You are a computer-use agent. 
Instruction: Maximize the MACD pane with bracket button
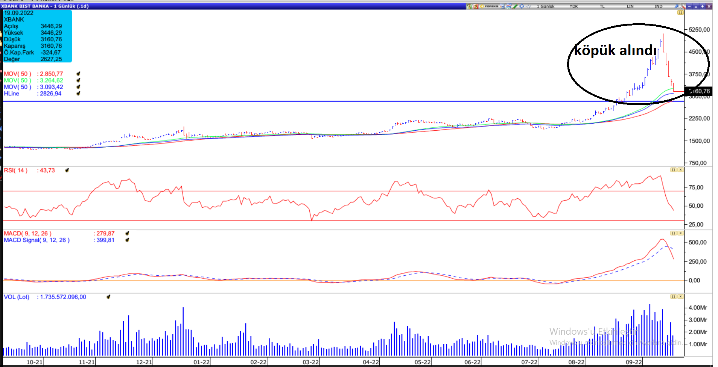(674, 233)
